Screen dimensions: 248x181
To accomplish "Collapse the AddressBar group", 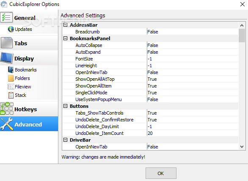I will (65, 25).
